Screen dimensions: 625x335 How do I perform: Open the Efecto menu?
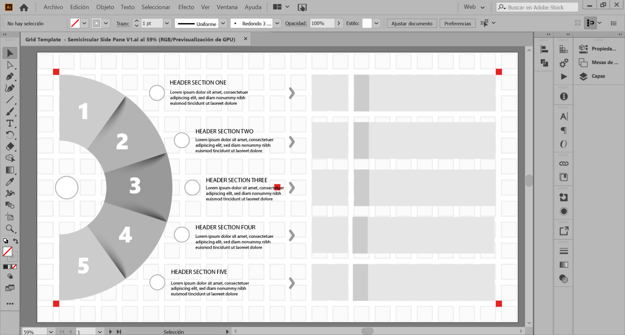tap(186, 7)
